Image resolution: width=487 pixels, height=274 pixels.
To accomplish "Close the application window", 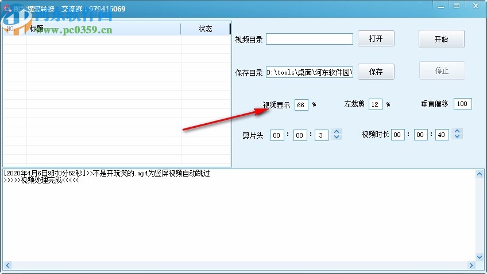I will pyautogui.click(x=476, y=6).
